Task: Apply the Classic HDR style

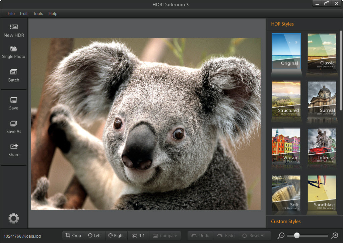Action: click(x=322, y=51)
